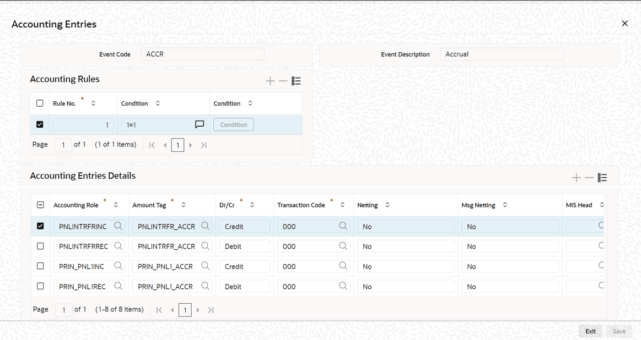The height and width of the screenshot is (340, 641).
Task: Sort by Amount Tag column
Action: [x=184, y=205]
